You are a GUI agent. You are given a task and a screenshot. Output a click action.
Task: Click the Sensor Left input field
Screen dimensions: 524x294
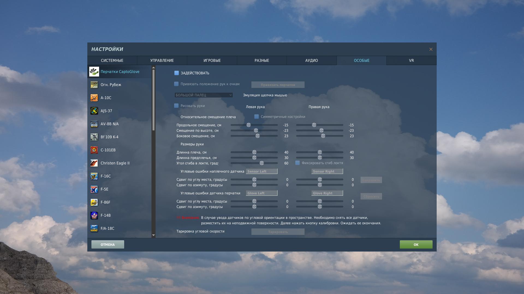point(261,171)
